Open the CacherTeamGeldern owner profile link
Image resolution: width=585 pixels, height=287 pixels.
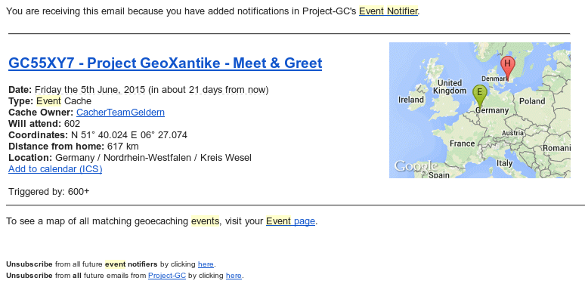pyautogui.click(x=120, y=113)
